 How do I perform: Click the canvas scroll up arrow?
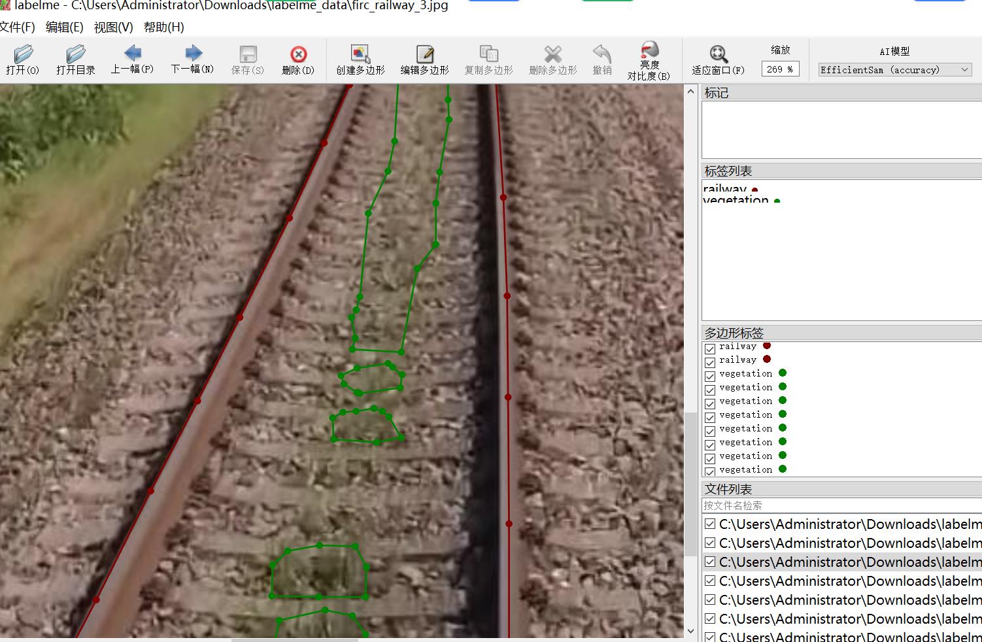pyautogui.click(x=690, y=92)
